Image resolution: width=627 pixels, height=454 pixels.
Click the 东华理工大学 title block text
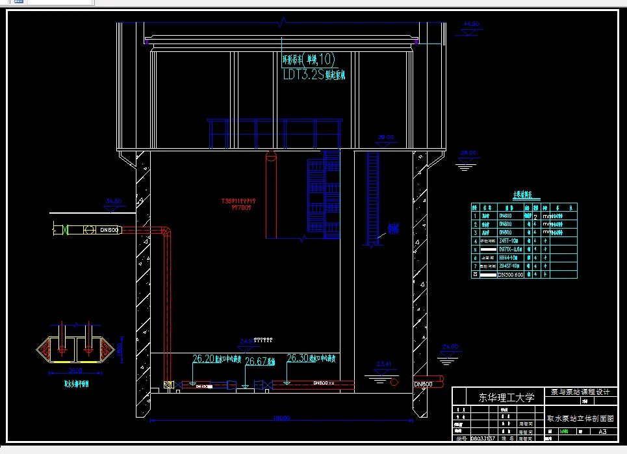506,397
